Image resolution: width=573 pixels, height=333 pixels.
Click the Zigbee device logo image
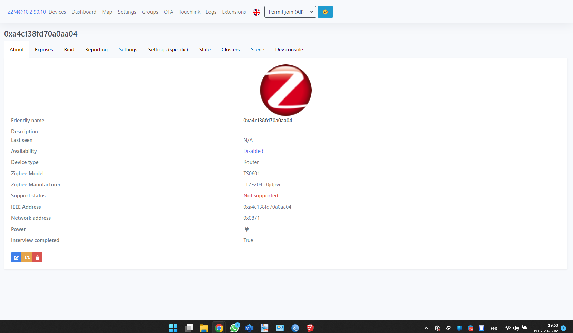[x=285, y=90]
